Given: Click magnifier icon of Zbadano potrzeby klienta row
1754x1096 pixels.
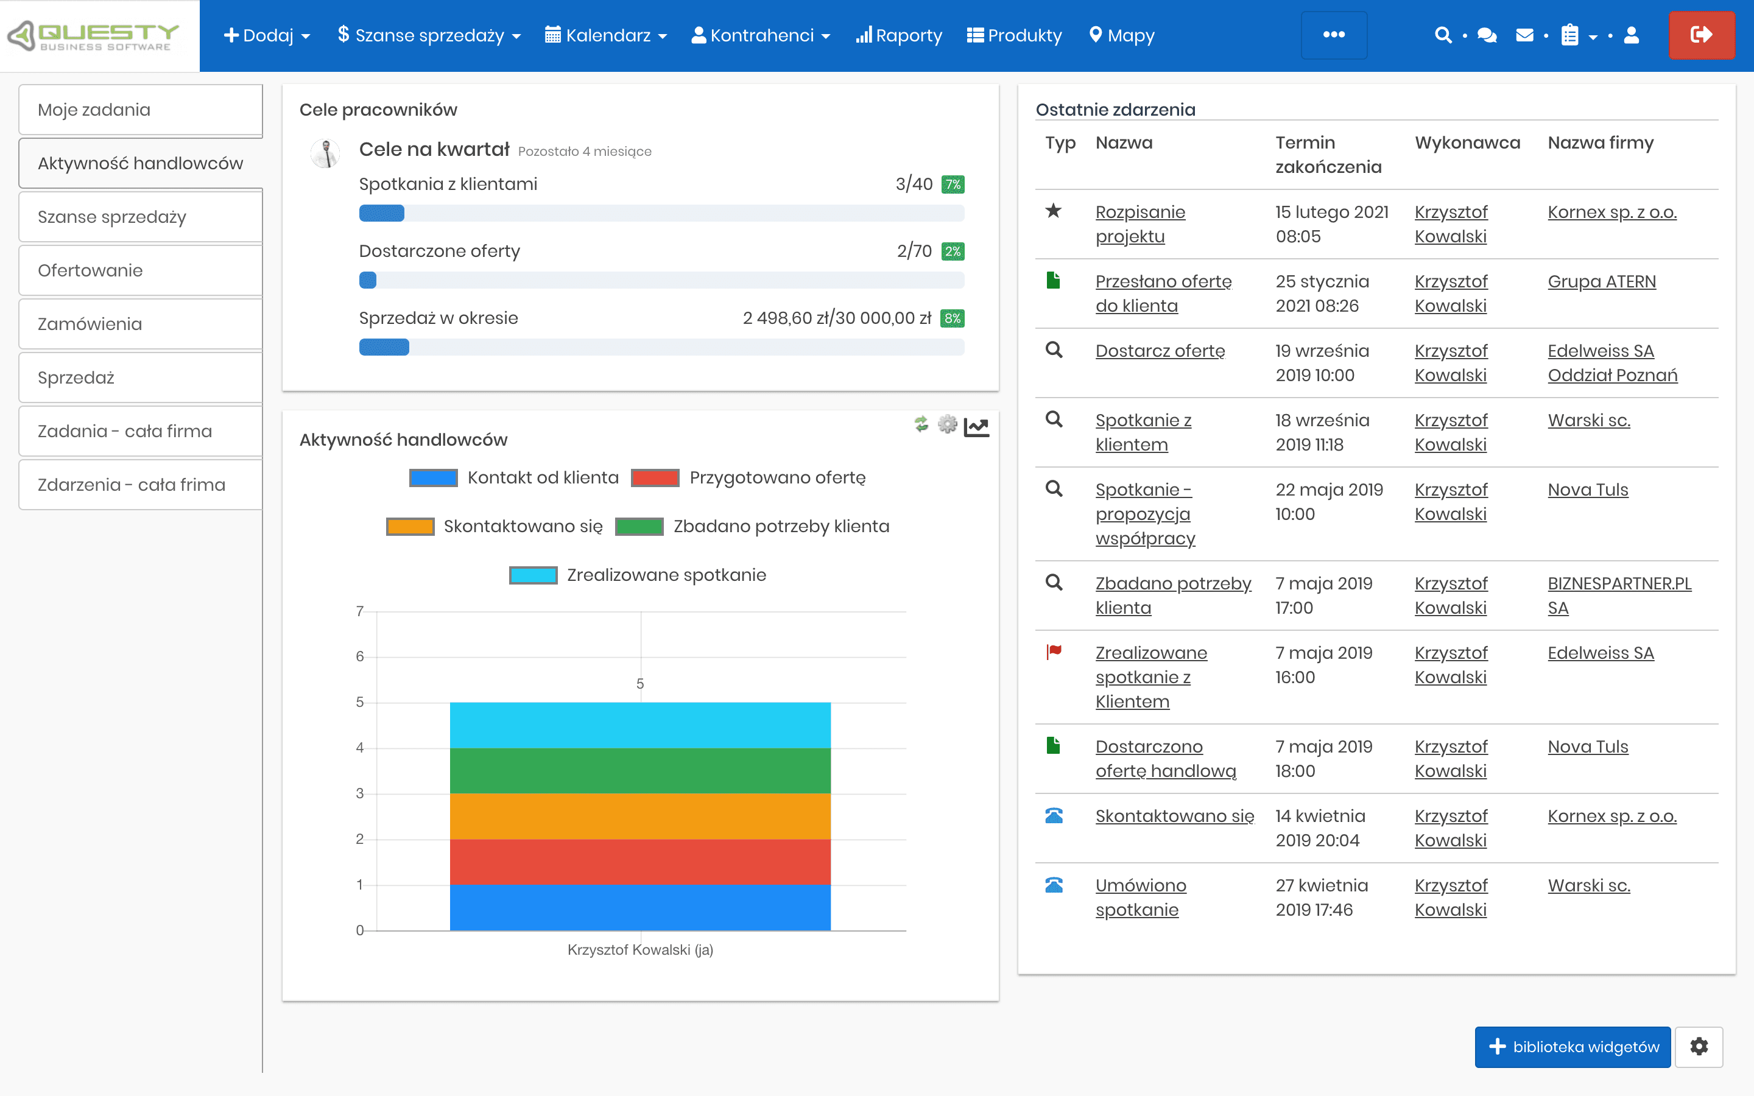Looking at the screenshot, I should coord(1054,583).
